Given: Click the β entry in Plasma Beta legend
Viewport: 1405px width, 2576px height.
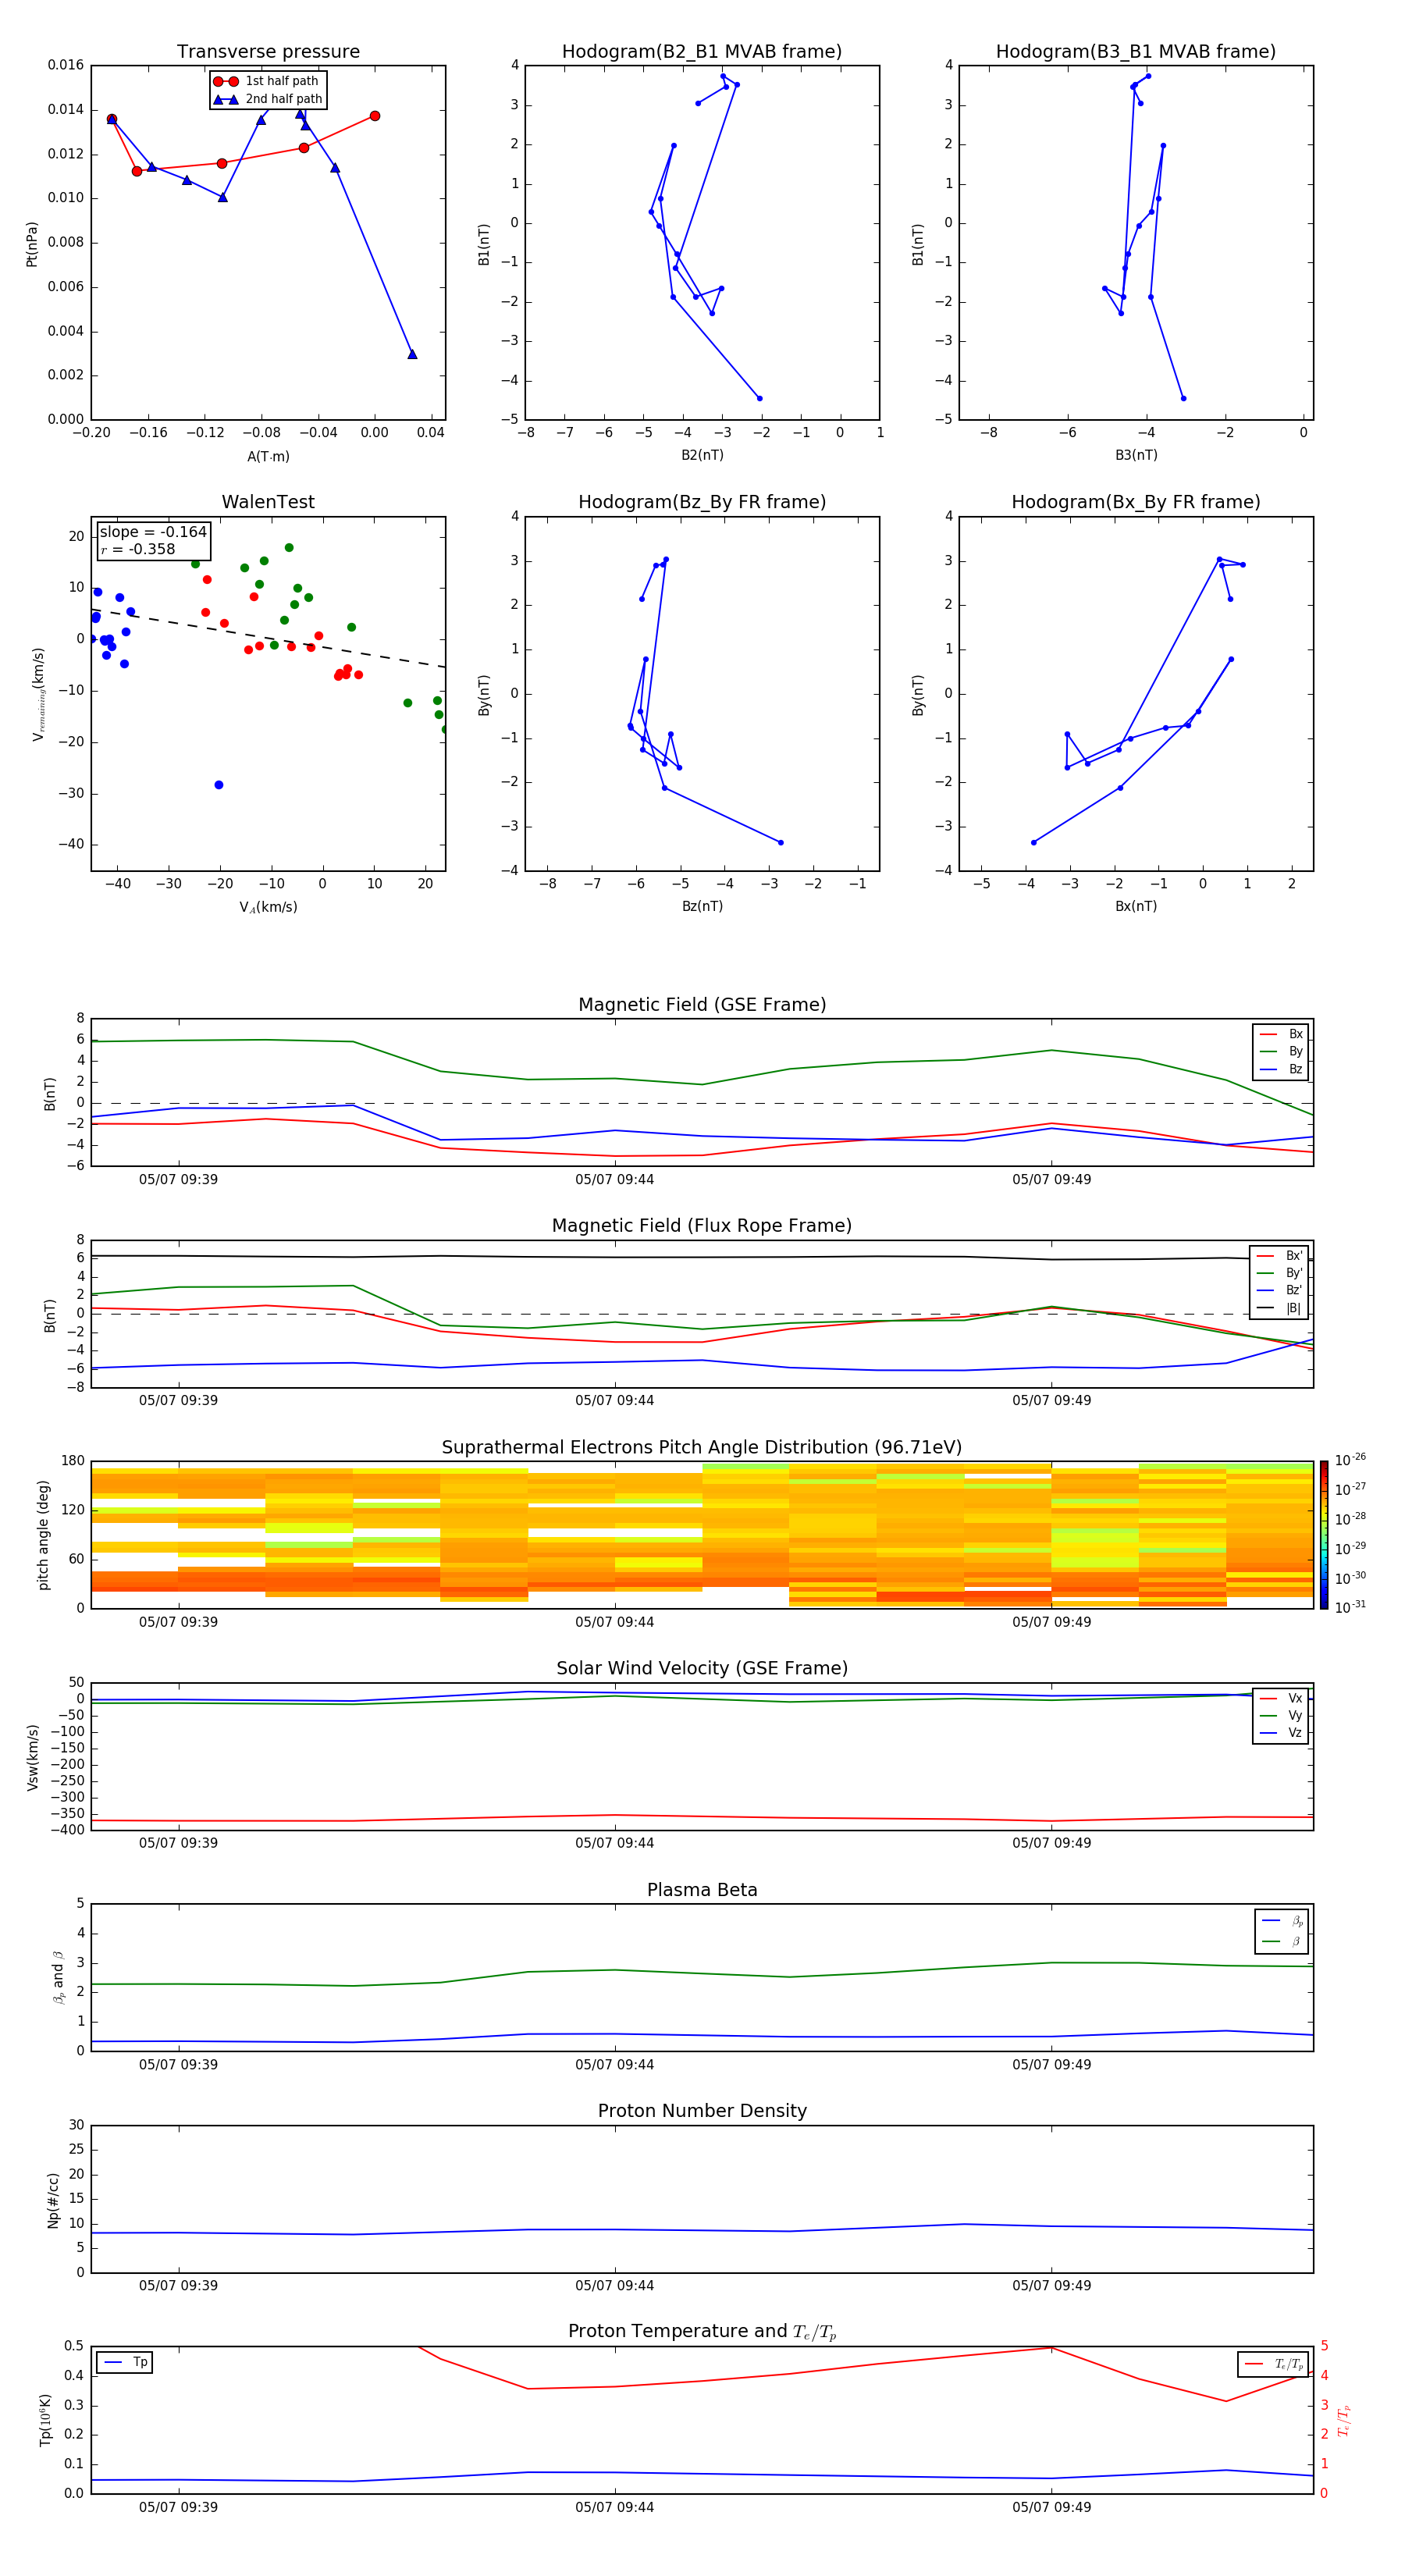Looking at the screenshot, I should pyautogui.click(x=1282, y=1942).
